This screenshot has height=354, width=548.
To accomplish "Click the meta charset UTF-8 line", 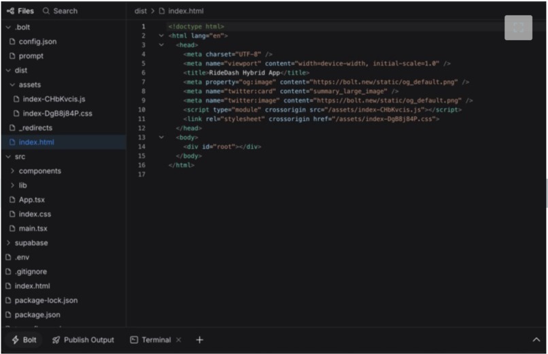I will click(228, 54).
